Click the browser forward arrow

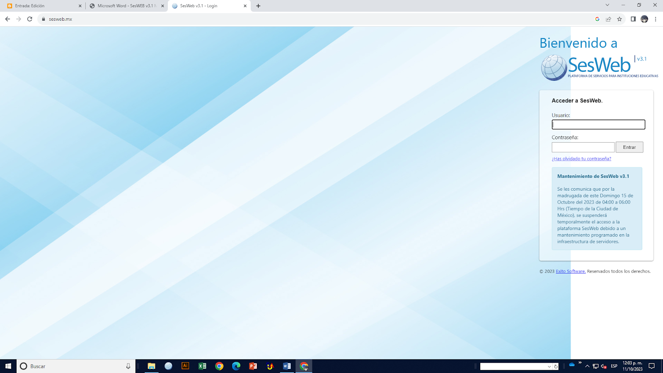point(19,19)
